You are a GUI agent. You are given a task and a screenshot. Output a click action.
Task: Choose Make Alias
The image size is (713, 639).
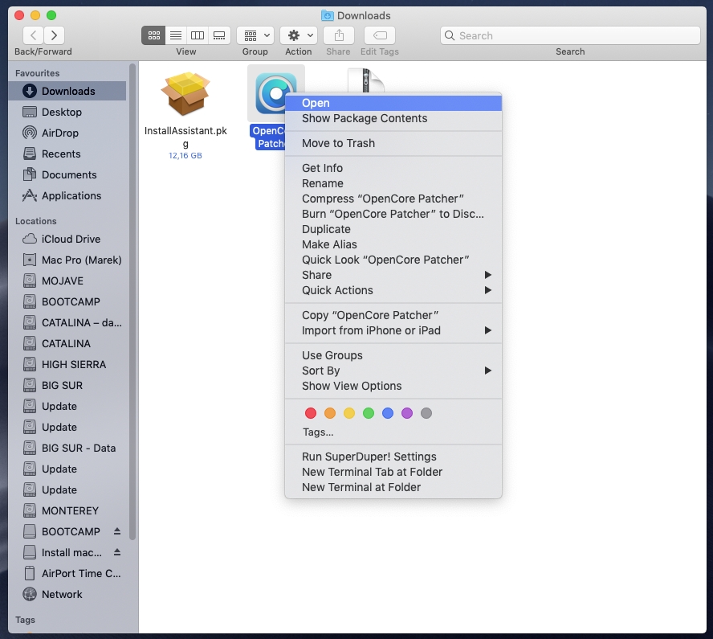click(x=393, y=244)
